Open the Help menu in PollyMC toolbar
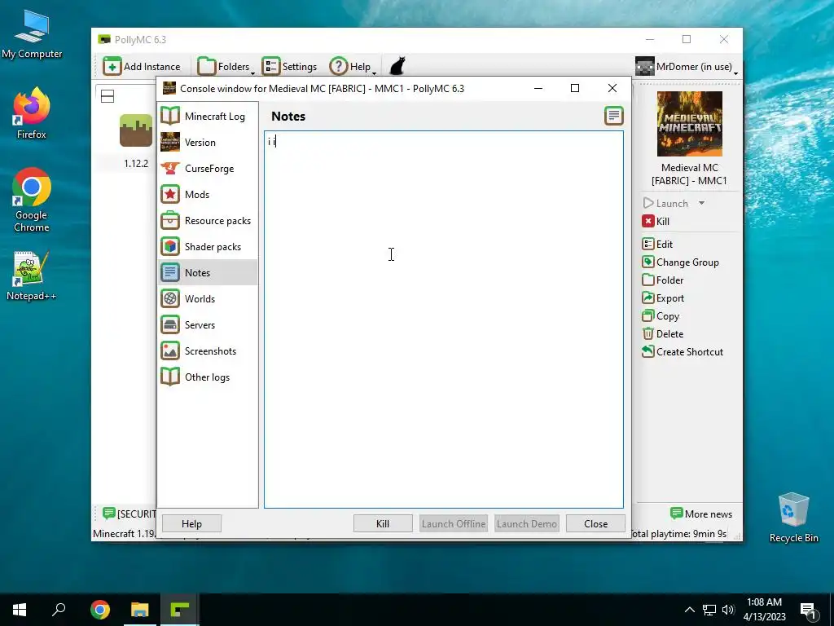This screenshot has height=626, width=834. [x=353, y=67]
